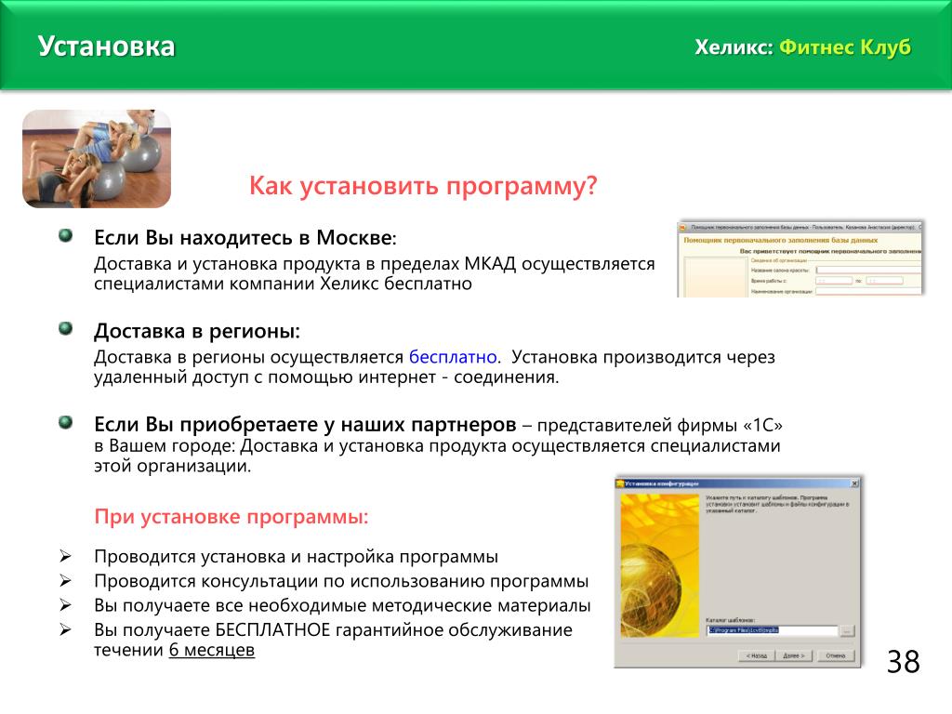952x714 pixels.
Task: Click 'Вы получаете БЕСПЛАТНОЕ гарантийное обслуживание' line
Action: click(x=334, y=629)
